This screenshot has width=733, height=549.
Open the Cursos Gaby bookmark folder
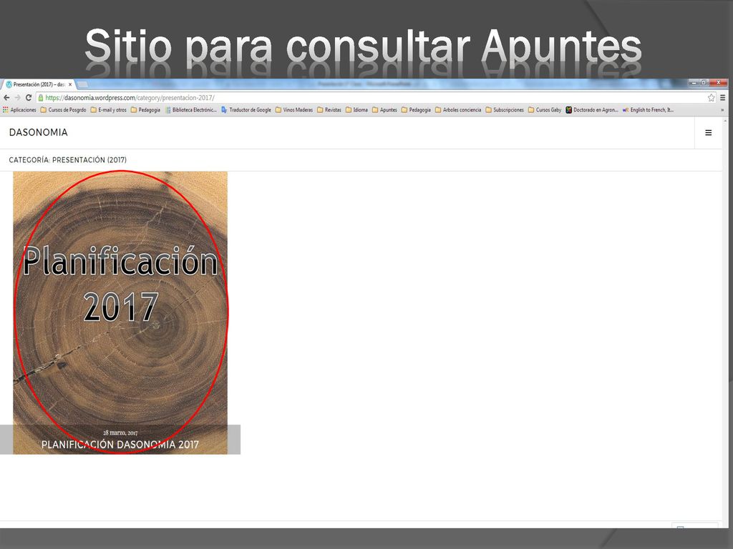point(545,109)
